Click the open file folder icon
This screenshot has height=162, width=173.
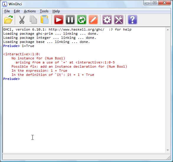coord(8,20)
